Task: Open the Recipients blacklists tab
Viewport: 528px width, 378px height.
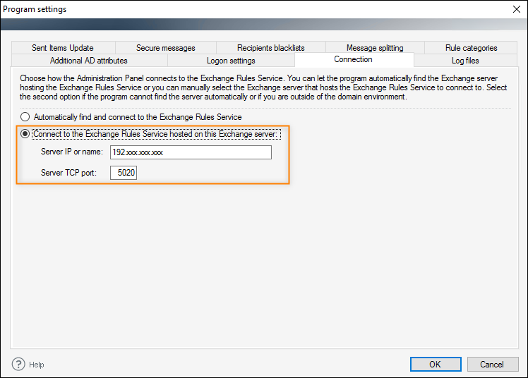Action: pos(271,48)
